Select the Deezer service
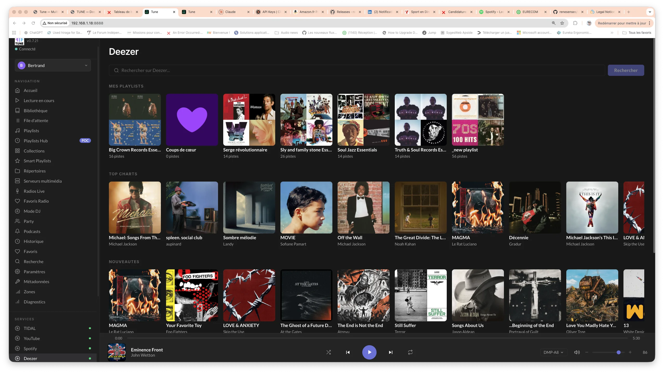This screenshot has width=664, height=373. (x=53, y=358)
